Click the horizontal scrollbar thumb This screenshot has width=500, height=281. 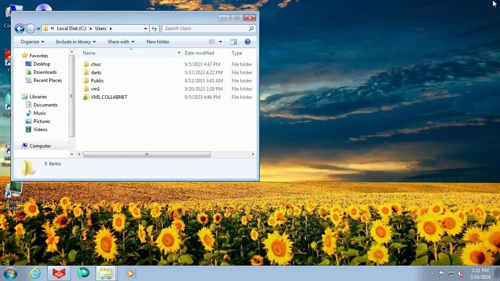[x=147, y=155]
